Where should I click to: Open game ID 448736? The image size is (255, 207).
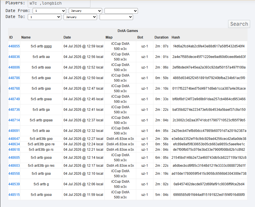[14, 110]
